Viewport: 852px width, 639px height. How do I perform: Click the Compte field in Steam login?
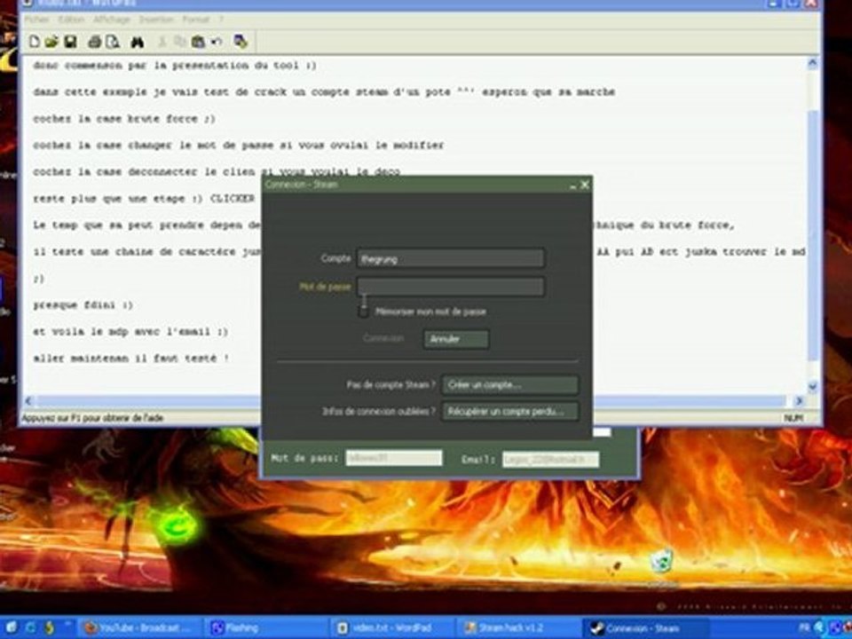click(451, 258)
